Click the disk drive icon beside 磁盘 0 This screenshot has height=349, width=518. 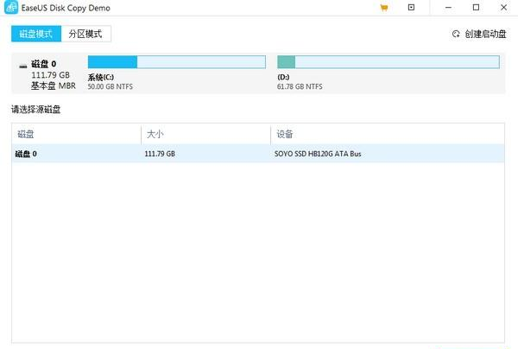click(x=22, y=67)
